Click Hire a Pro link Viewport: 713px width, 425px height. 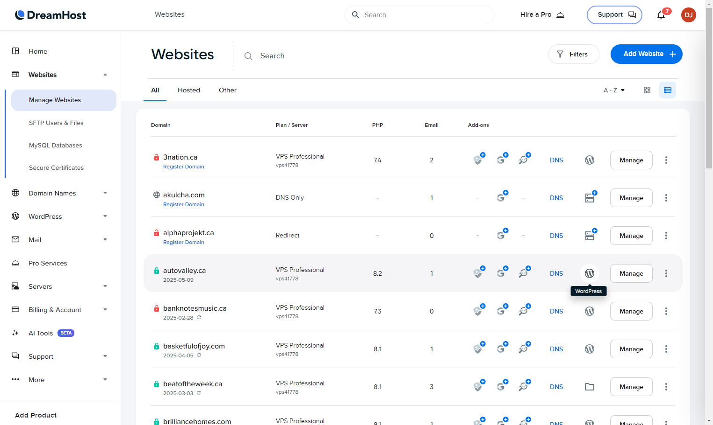click(542, 15)
